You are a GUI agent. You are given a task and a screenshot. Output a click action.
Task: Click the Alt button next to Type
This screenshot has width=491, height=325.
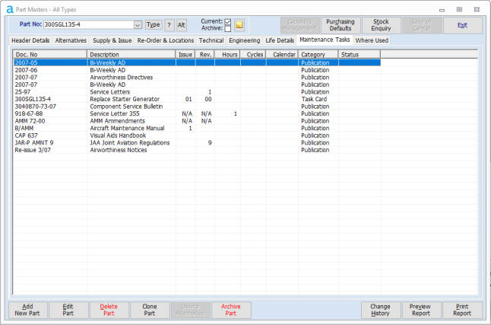[182, 25]
